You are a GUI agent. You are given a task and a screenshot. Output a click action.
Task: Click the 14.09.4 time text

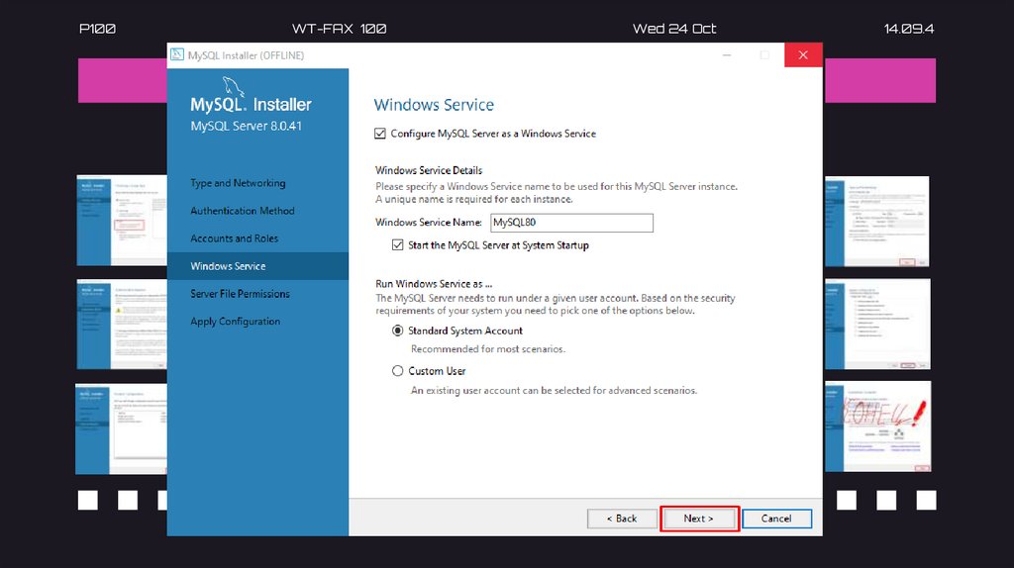[x=909, y=29]
